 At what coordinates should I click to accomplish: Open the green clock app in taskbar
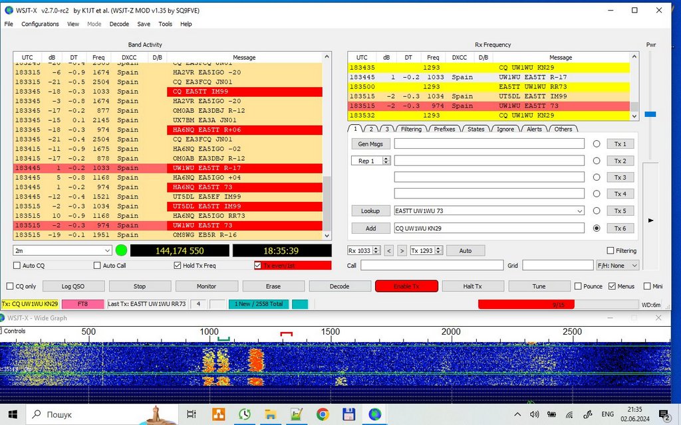[x=245, y=414]
